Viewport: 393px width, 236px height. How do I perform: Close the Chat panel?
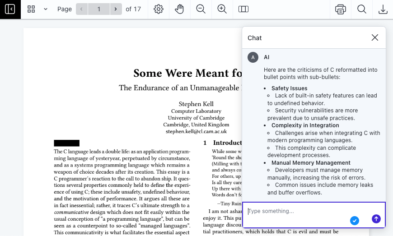click(x=374, y=37)
